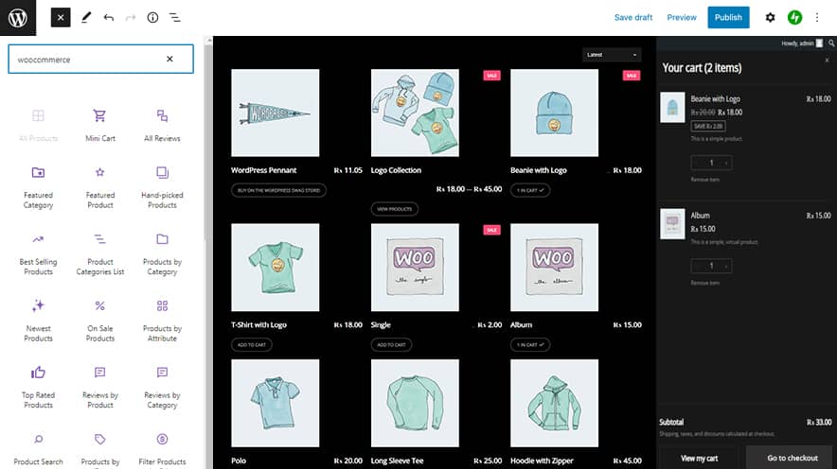Open the Polo product image
Screen dimensions: 837x469
click(x=275, y=403)
